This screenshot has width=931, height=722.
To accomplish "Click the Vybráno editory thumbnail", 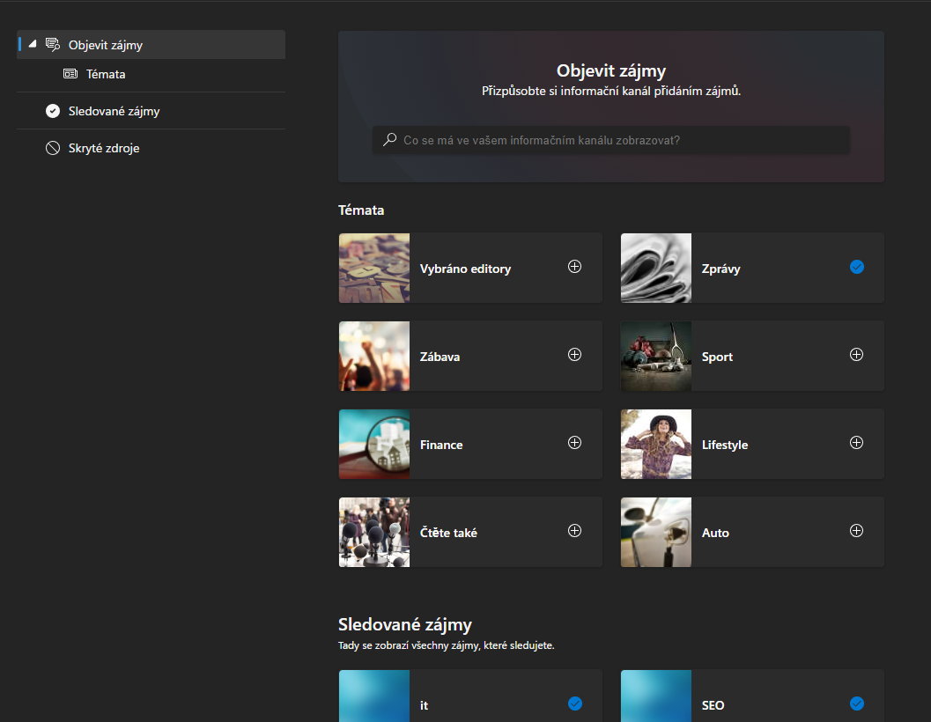I will click(x=374, y=268).
